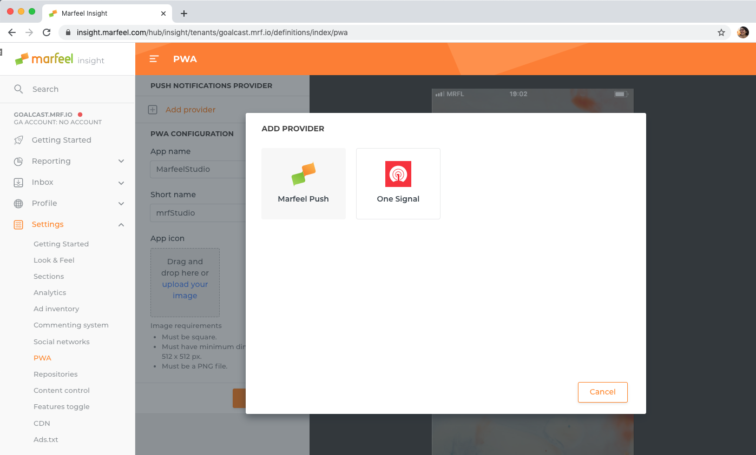Click the Inbox download tray icon
The height and width of the screenshot is (455, 756).
(x=18, y=182)
